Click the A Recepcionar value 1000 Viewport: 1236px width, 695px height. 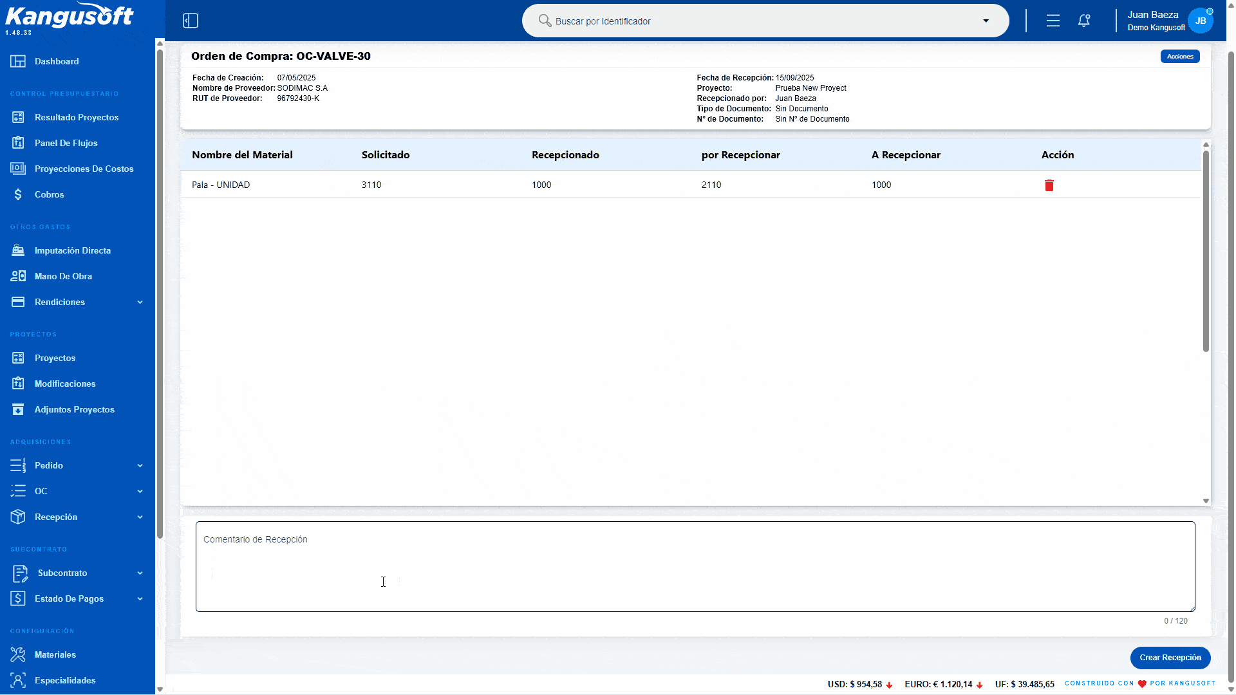pos(881,185)
